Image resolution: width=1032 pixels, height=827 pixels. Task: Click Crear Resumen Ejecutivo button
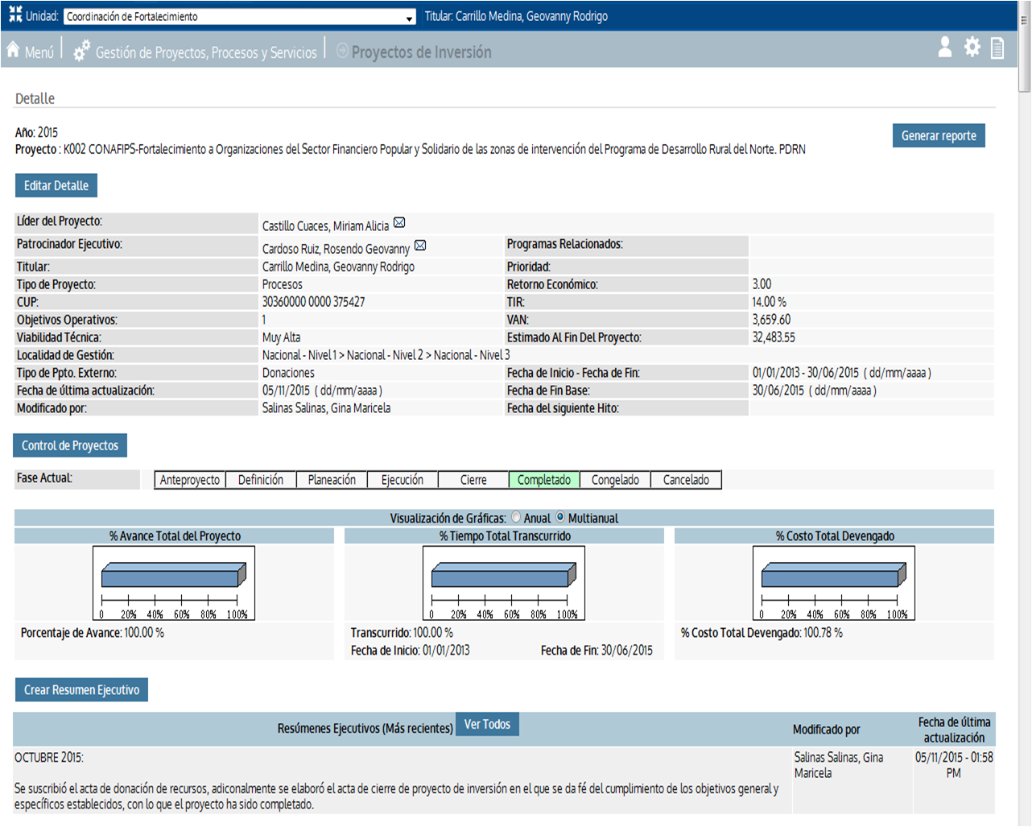(x=81, y=690)
